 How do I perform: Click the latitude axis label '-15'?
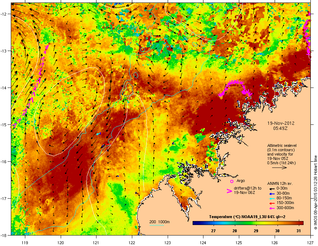pyautogui.click(x=4, y=124)
